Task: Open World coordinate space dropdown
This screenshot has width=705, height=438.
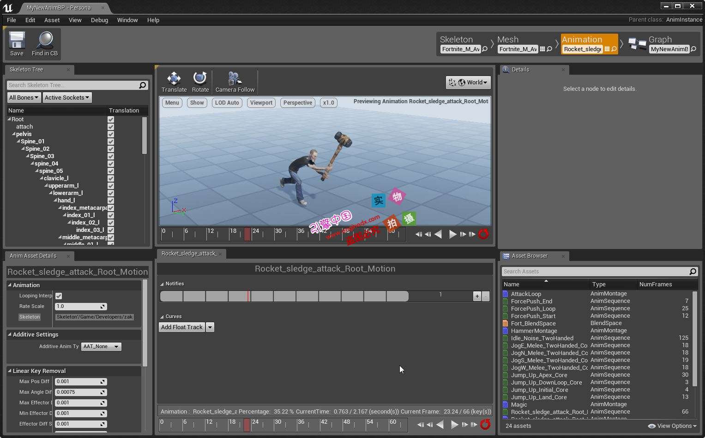Action: 468,82
